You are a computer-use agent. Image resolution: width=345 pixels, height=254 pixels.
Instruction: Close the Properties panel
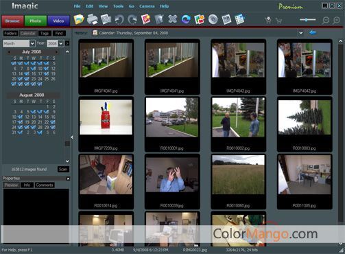68,178
